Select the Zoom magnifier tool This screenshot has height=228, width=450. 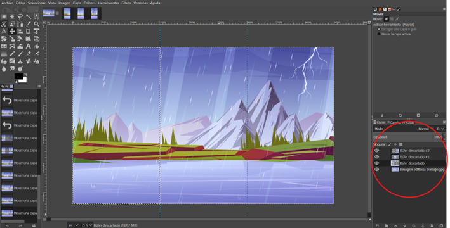(36, 24)
